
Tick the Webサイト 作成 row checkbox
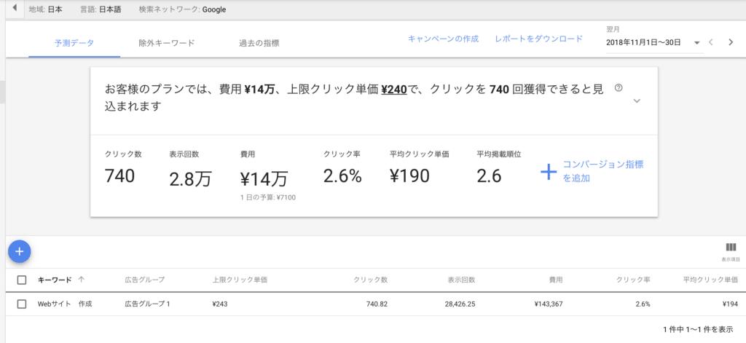tap(21, 304)
